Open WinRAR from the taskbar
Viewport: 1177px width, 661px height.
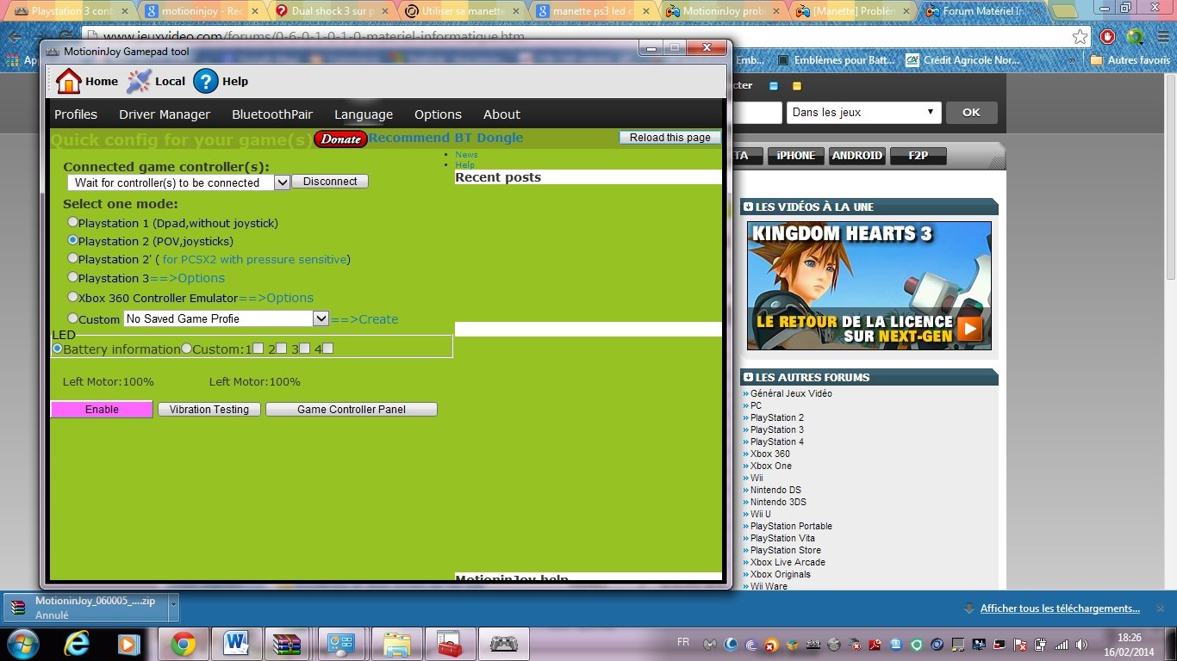point(288,644)
